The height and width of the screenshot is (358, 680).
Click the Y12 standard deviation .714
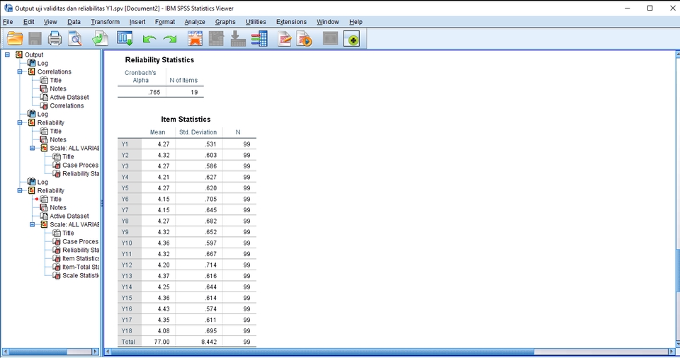point(210,265)
